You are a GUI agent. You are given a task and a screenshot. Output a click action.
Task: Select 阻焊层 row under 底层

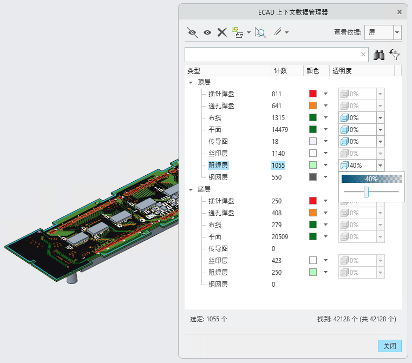(x=218, y=273)
